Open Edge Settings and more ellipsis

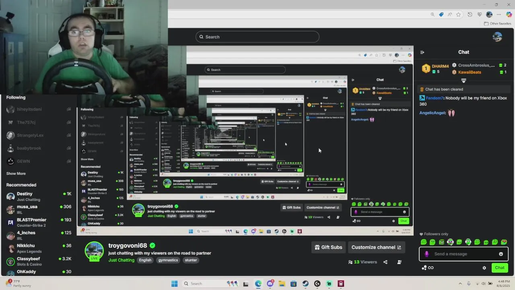[499, 14]
